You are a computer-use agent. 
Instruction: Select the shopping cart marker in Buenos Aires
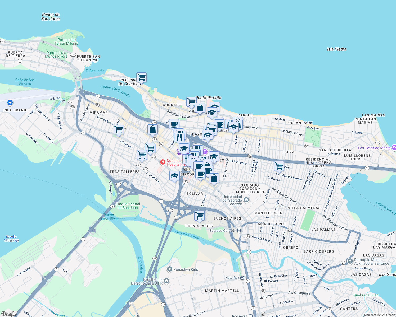point(200,216)
